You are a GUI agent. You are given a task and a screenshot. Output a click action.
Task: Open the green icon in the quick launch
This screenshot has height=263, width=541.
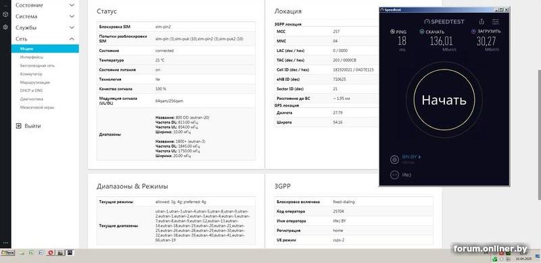(x=31, y=252)
